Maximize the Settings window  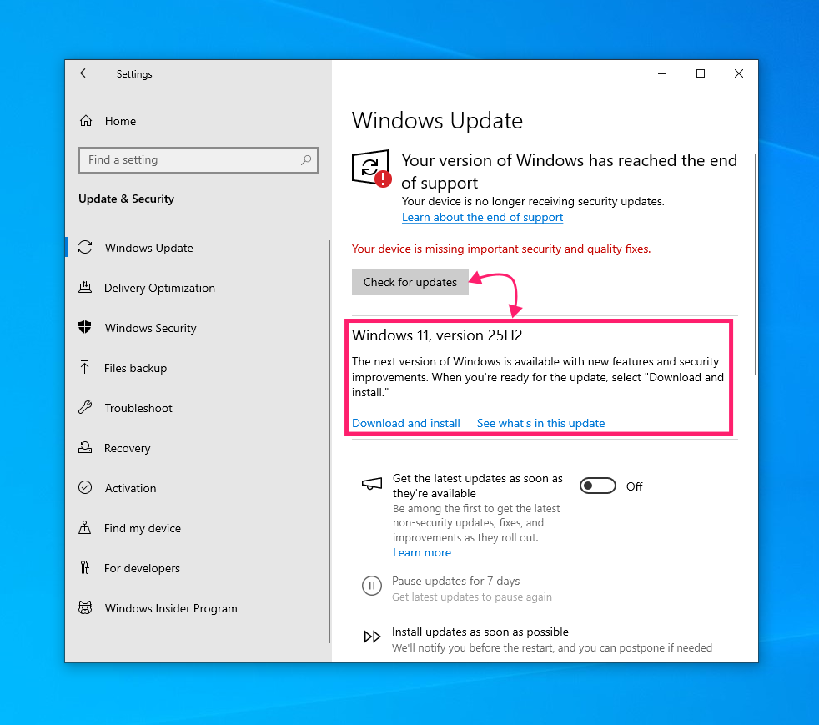point(701,73)
